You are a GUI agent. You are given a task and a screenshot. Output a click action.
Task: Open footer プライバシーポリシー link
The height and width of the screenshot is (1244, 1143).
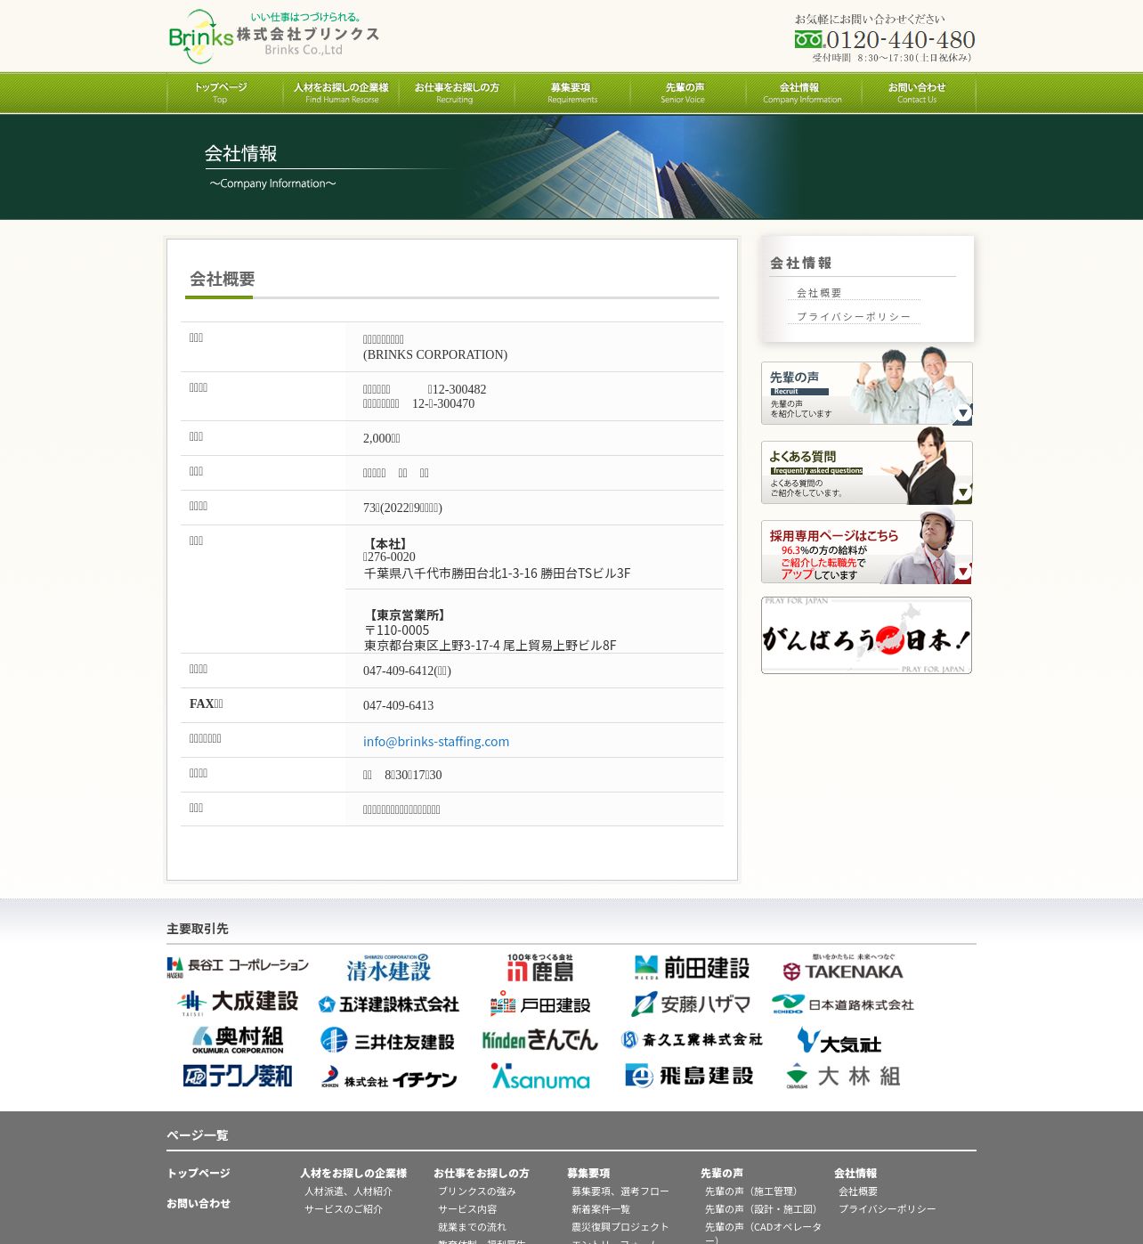coord(888,1209)
